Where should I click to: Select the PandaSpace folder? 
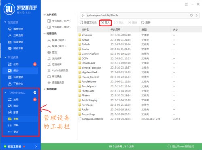87,86
